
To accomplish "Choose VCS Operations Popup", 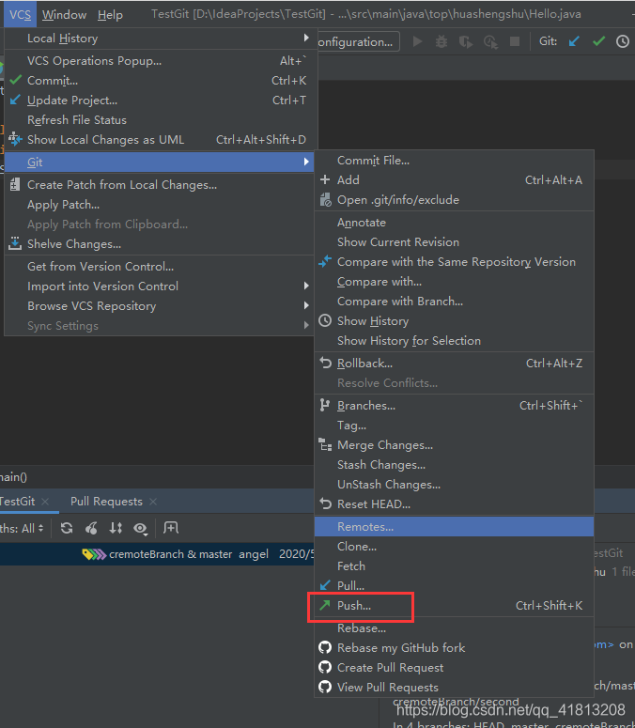I will click(x=159, y=61).
